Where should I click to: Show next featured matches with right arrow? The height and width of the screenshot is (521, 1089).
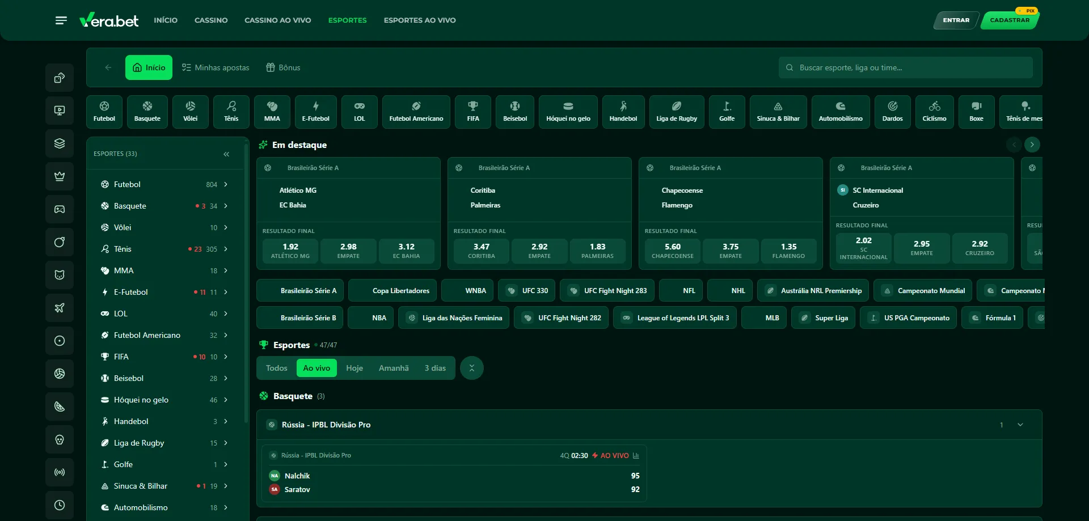(x=1032, y=145)
